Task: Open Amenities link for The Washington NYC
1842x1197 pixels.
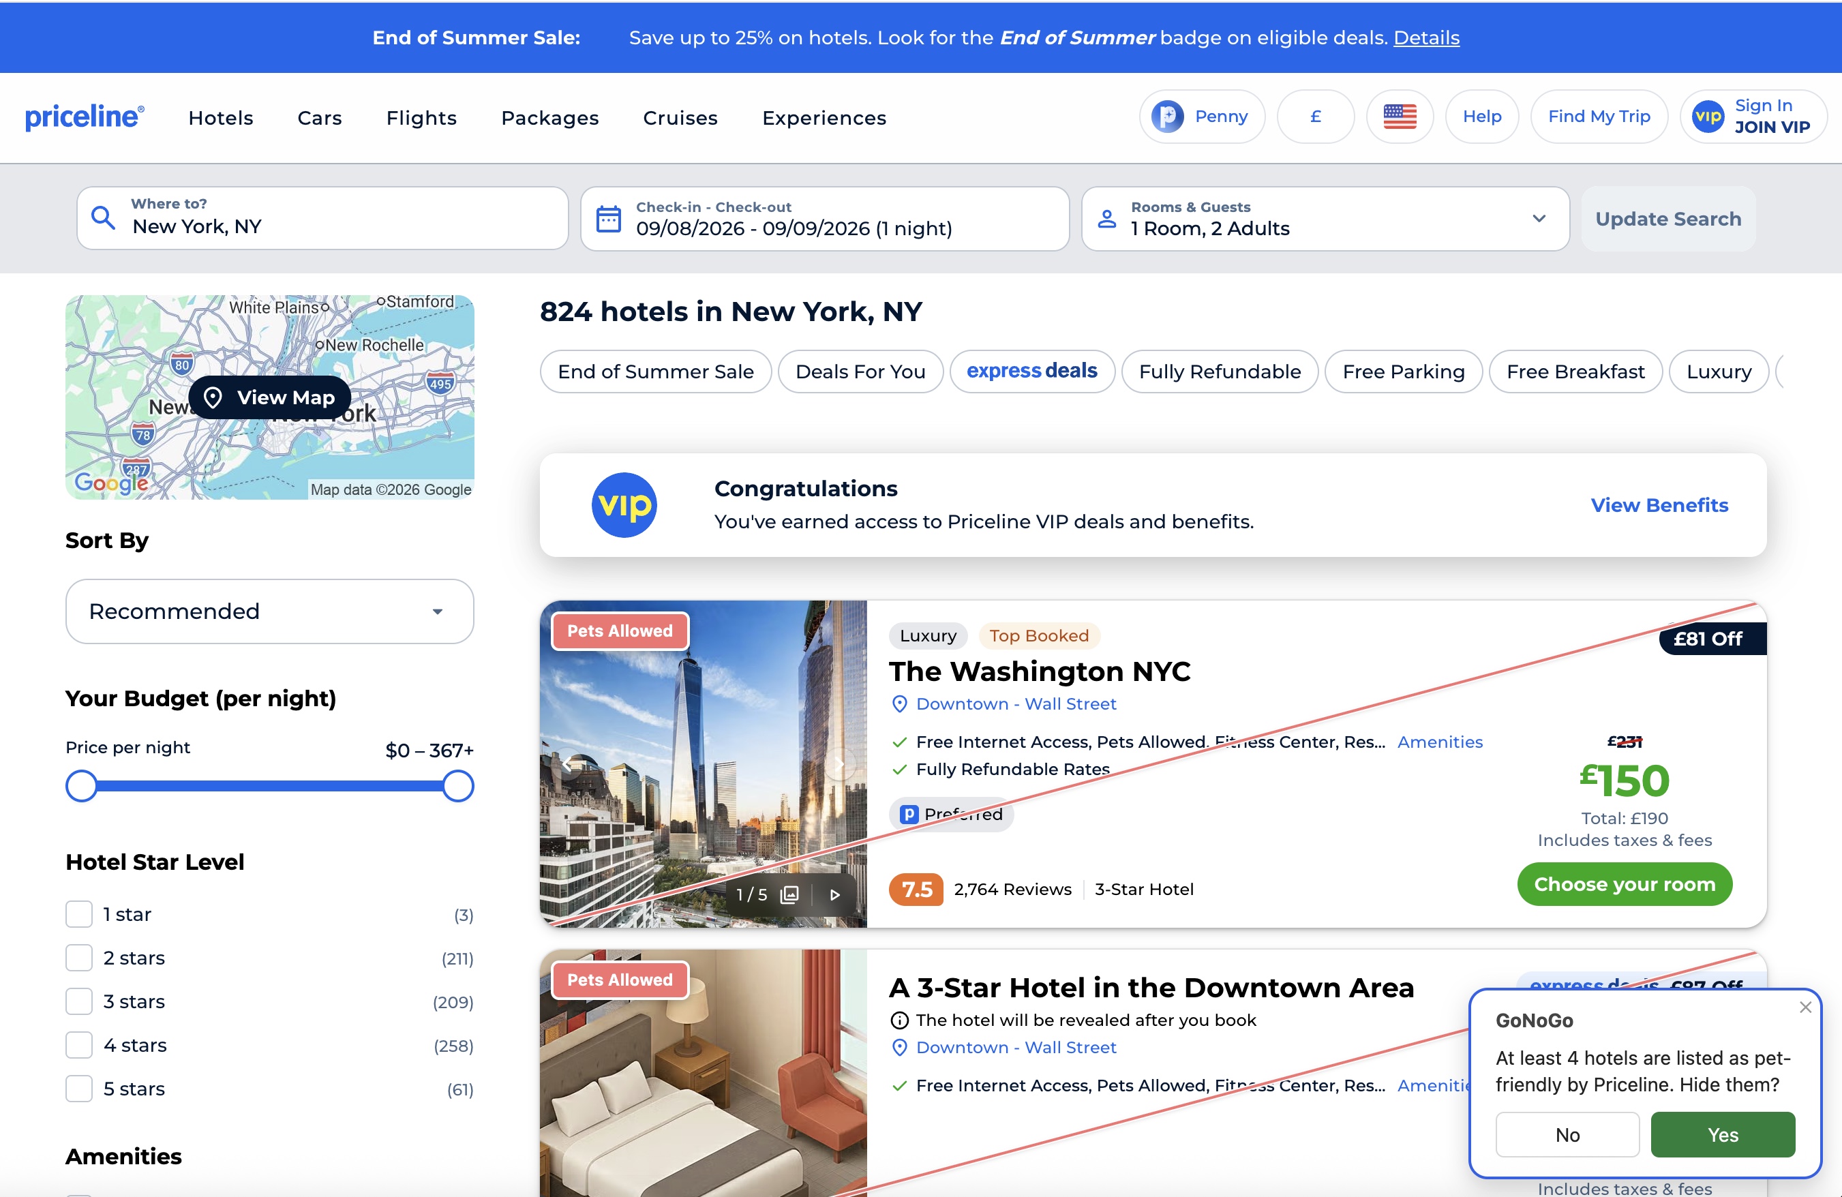Action: 1440,742
